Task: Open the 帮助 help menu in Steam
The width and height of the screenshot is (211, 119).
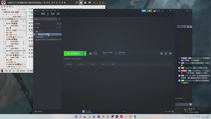Action: [x=55, y=11]
